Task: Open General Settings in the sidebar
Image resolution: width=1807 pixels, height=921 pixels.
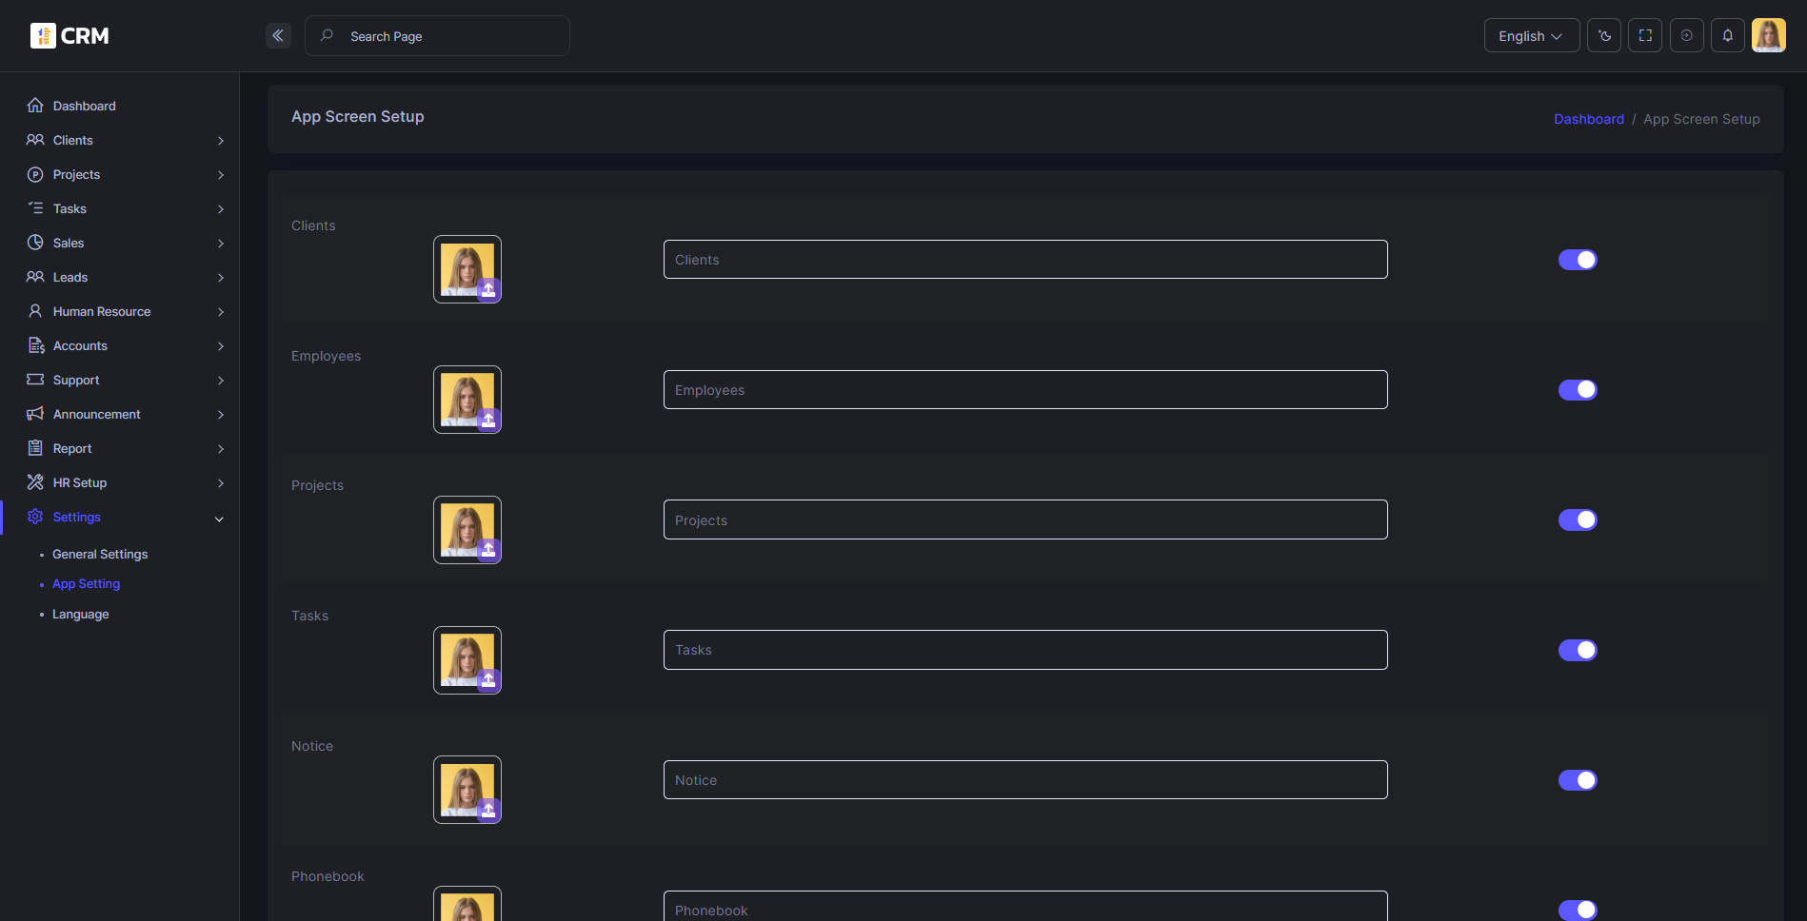Action: click(x=100, y=554)
